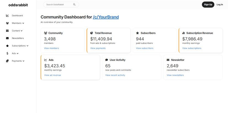Open the Subscriptions sidebar menu
This screenshot has height=113, width=228.
pos(19,46)
